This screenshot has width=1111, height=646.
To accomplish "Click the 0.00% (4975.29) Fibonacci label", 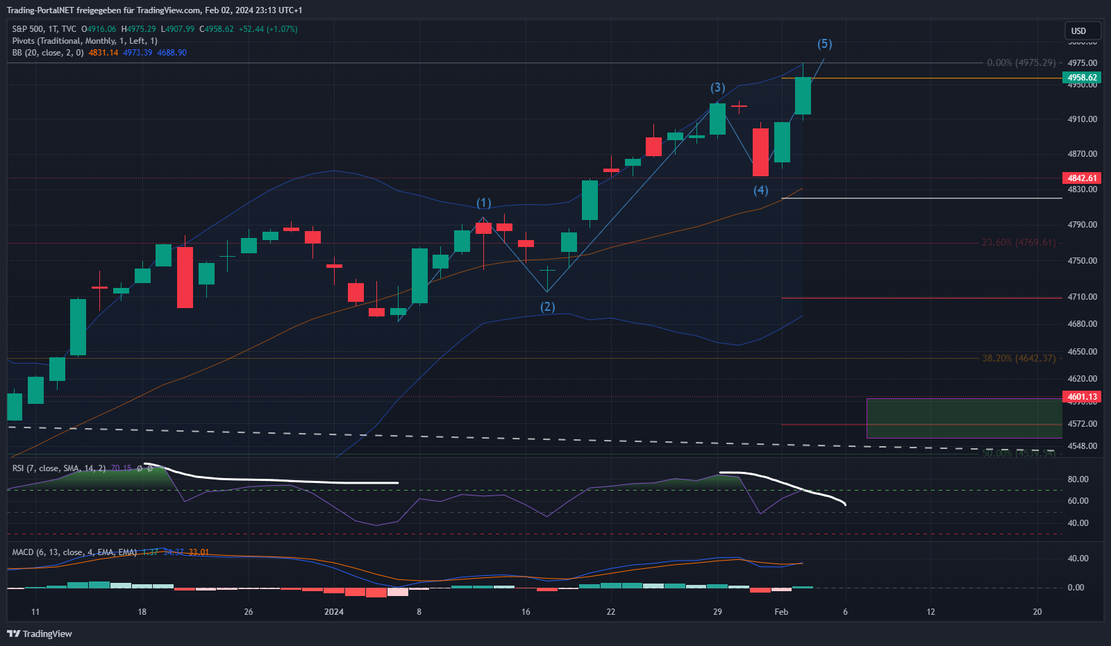I will [x=1021, y=62].
